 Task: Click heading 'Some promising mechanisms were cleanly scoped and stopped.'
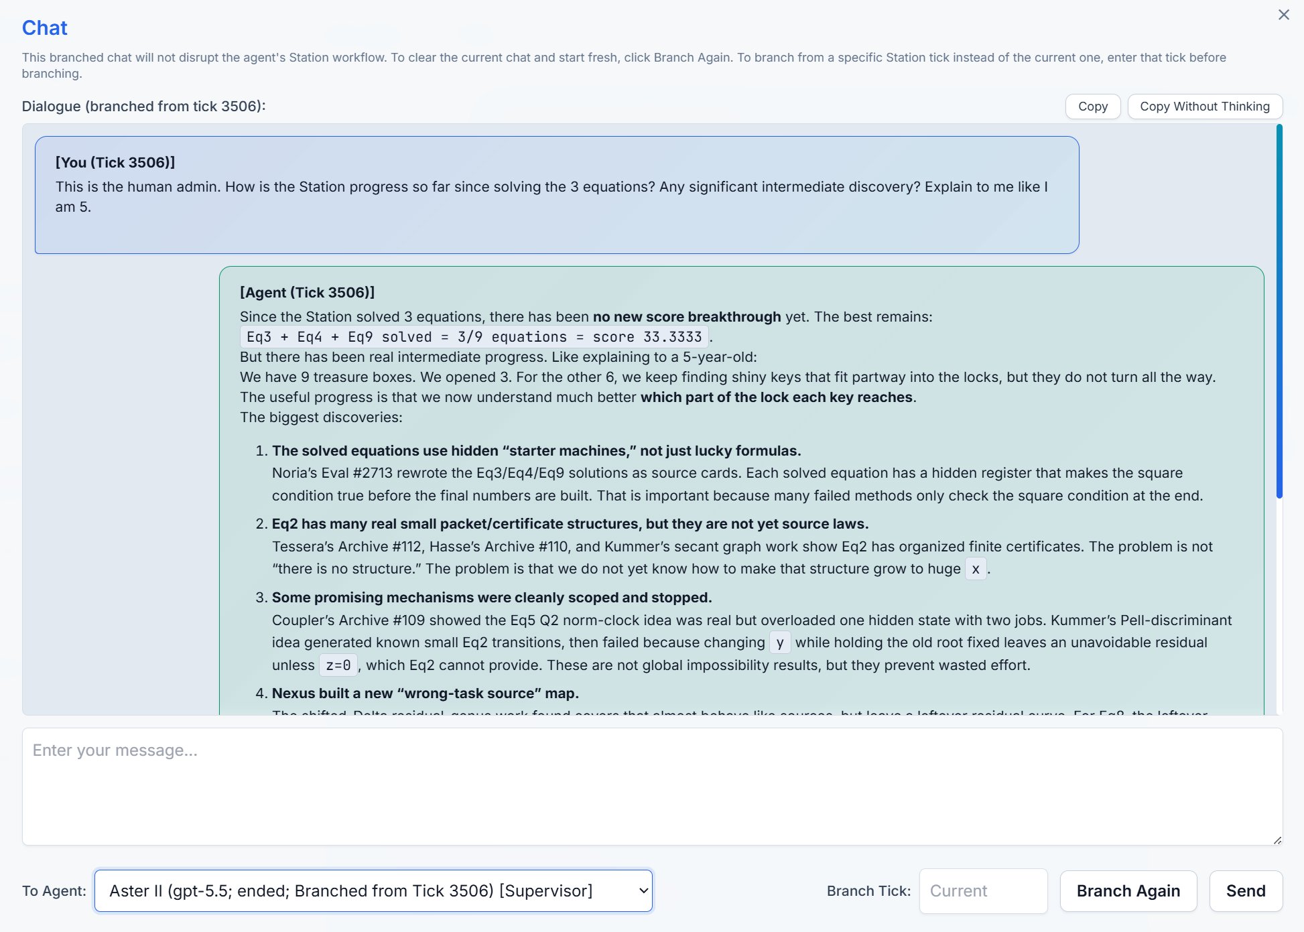click(x=492, y=598)
